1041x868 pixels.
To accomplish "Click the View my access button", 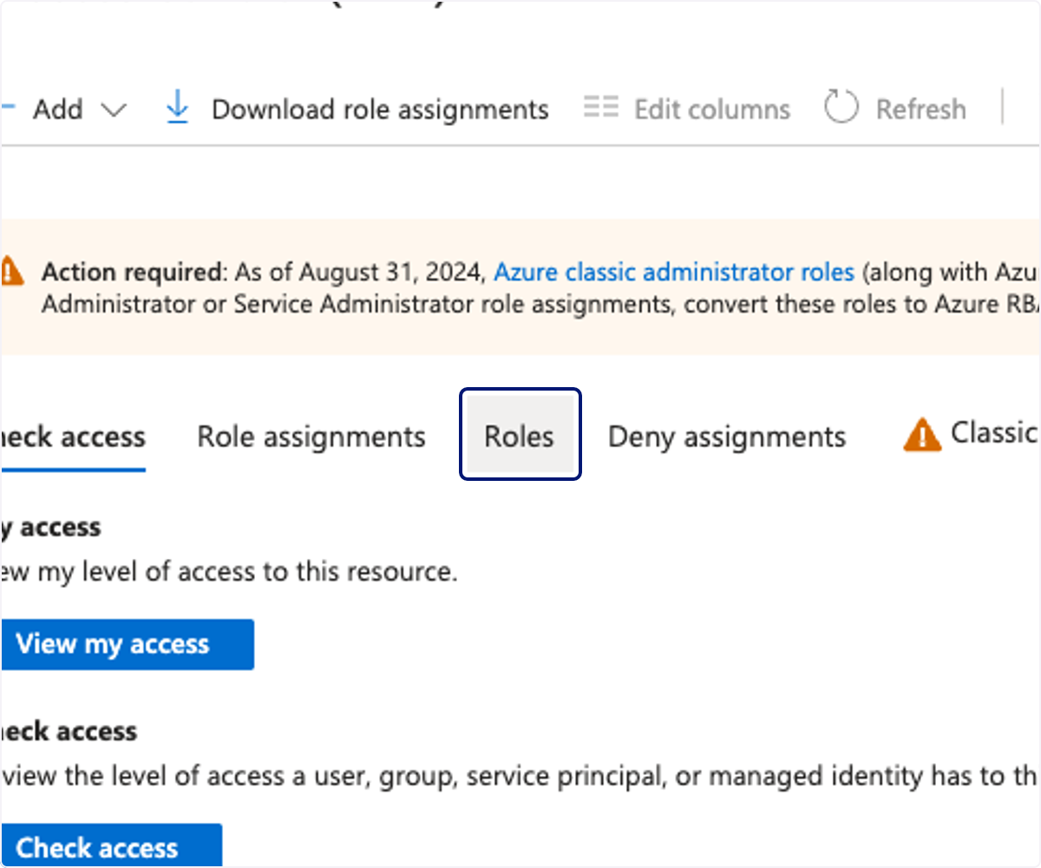I will [x=127, y=644].
